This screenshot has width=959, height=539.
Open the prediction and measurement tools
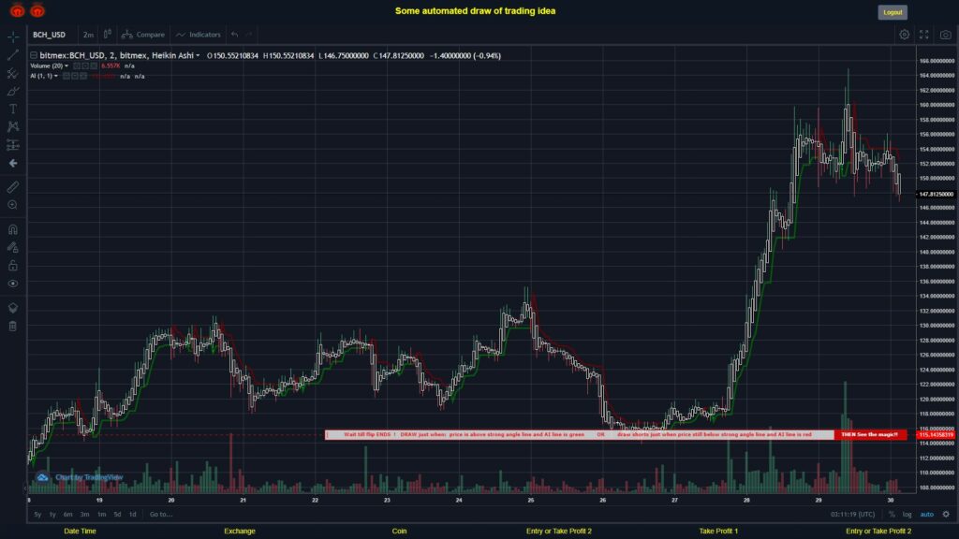pos(12,145)
